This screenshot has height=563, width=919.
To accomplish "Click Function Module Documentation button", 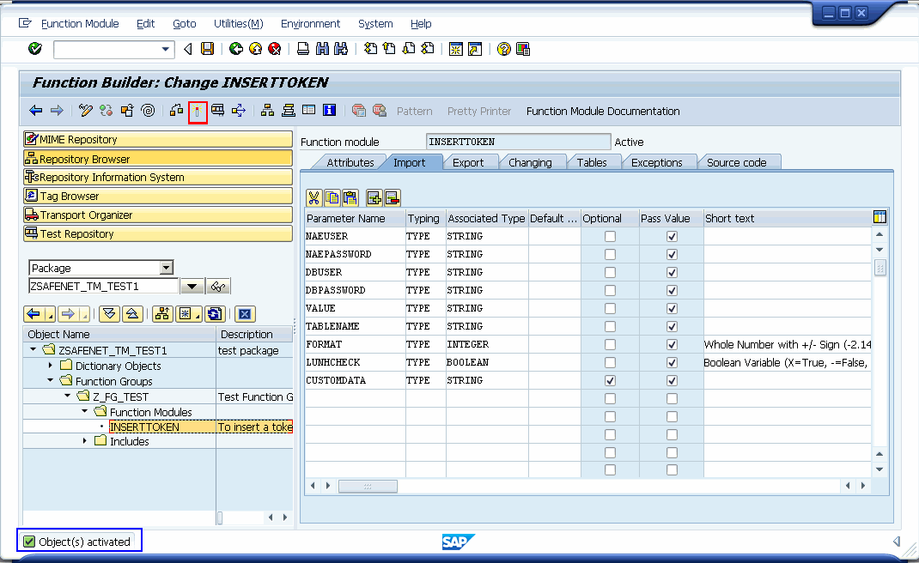I will pos(603,111).
